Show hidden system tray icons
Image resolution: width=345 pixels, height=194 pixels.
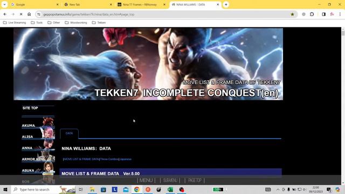[x=278, y=189]
